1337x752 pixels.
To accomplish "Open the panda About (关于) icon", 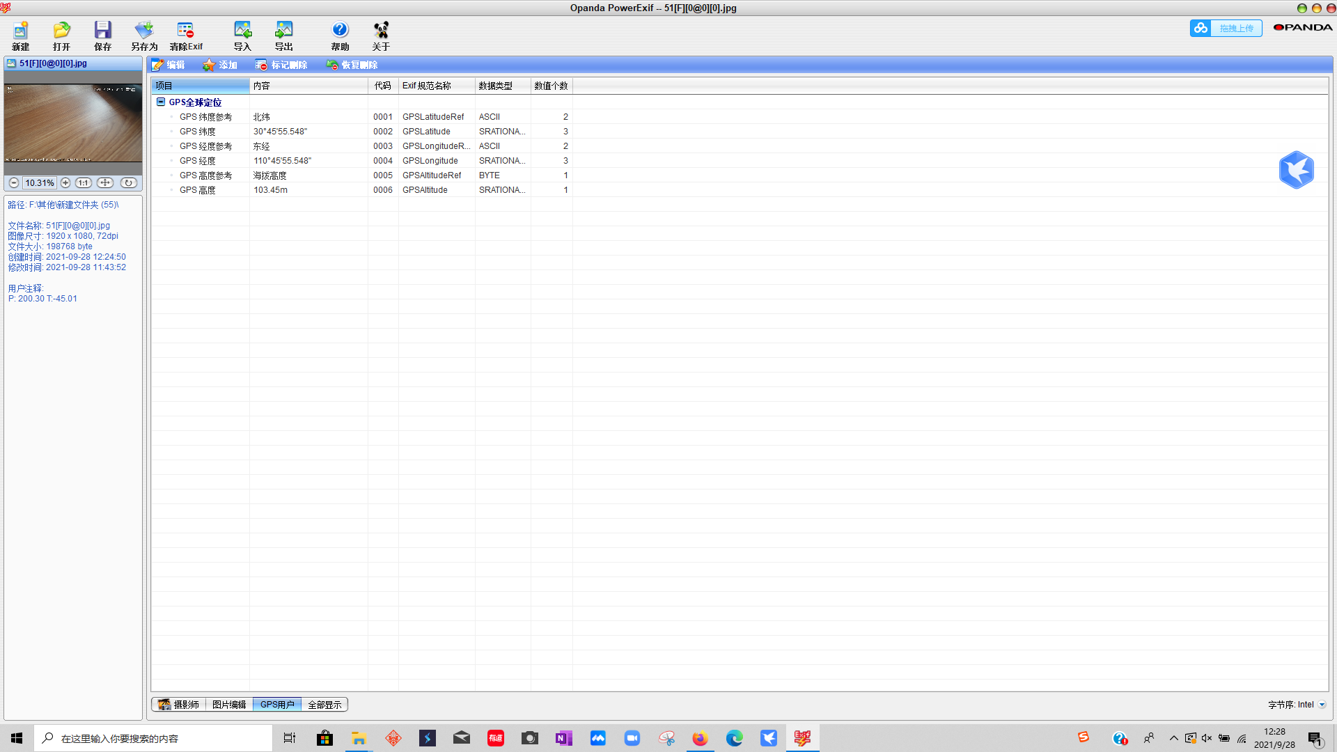I will coord(381,36).
